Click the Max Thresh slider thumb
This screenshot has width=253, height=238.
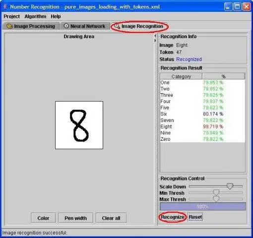(x=216, y=199)
